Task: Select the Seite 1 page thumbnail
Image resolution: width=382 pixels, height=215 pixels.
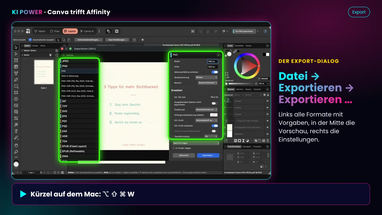Action: coord(44,72)
